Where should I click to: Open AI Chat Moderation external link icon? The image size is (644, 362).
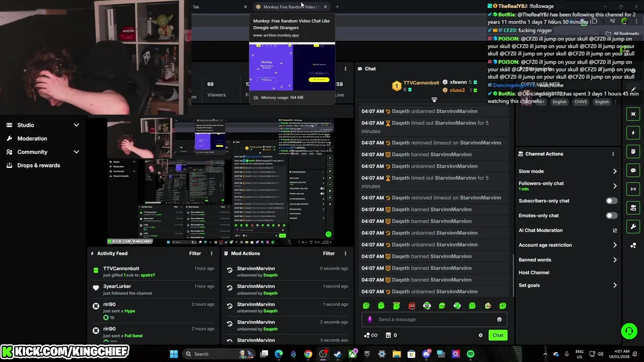[615, 230]
